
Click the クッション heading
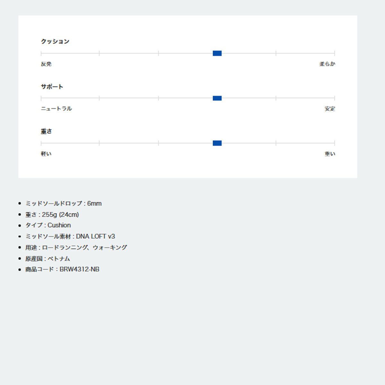pyautogui.click(x=55, y=41)
